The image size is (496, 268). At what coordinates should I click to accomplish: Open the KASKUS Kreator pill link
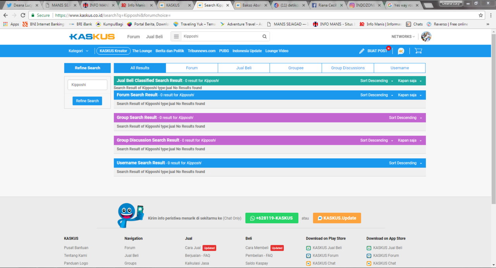(x=113, y=51)
